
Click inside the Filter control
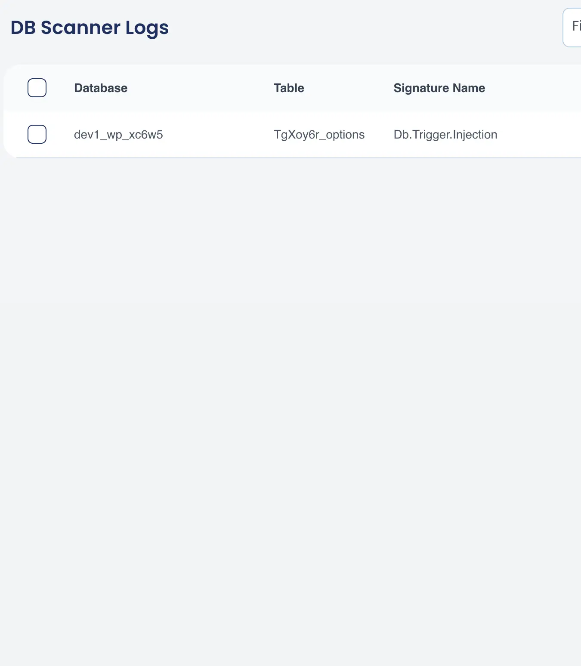tap(575, 27)
